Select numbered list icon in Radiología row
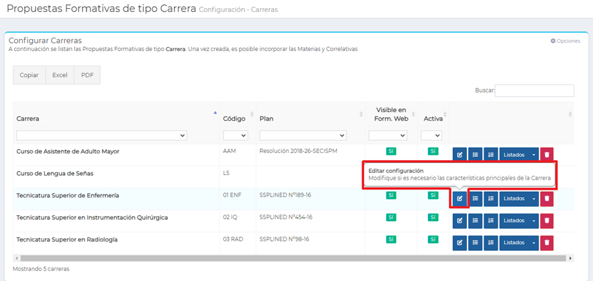This screenshot has width=593, height=281. [490, 243]
